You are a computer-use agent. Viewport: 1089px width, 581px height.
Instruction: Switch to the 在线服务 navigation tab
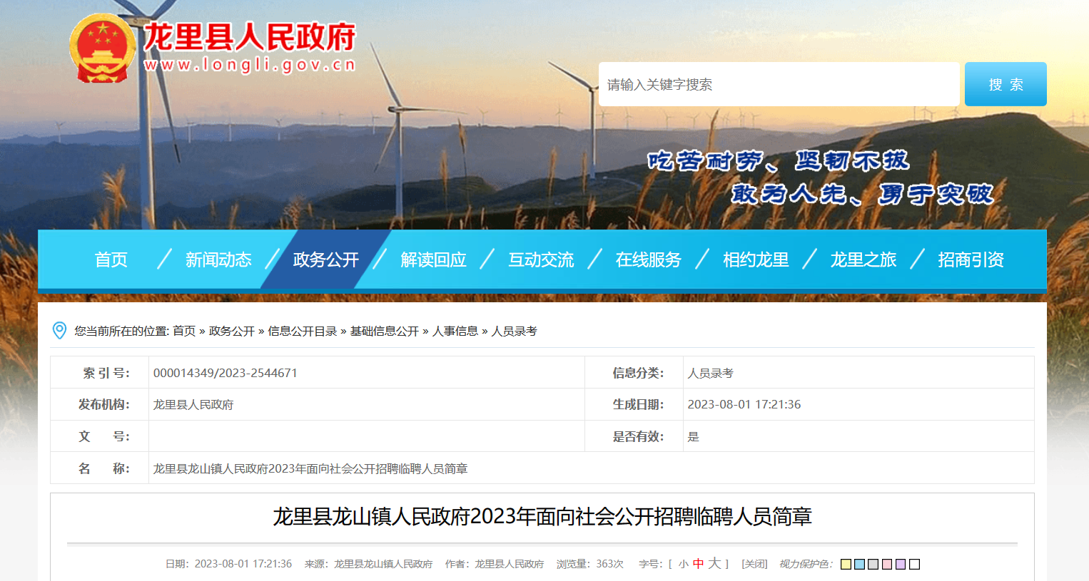click(x=649, y=259)
